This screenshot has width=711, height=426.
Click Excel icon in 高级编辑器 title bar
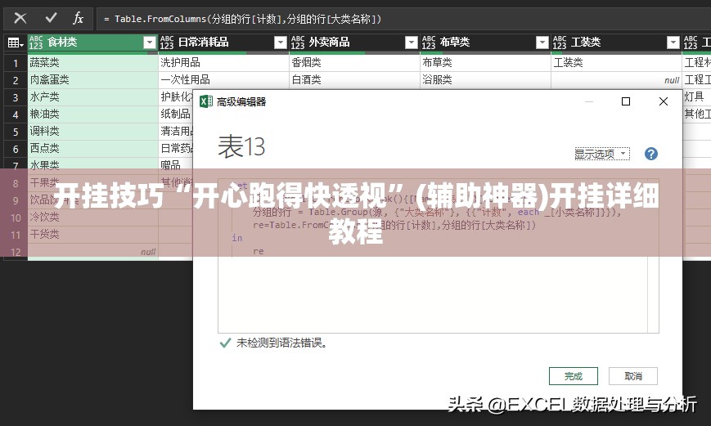pyautogui.click(x=206, y=101)
